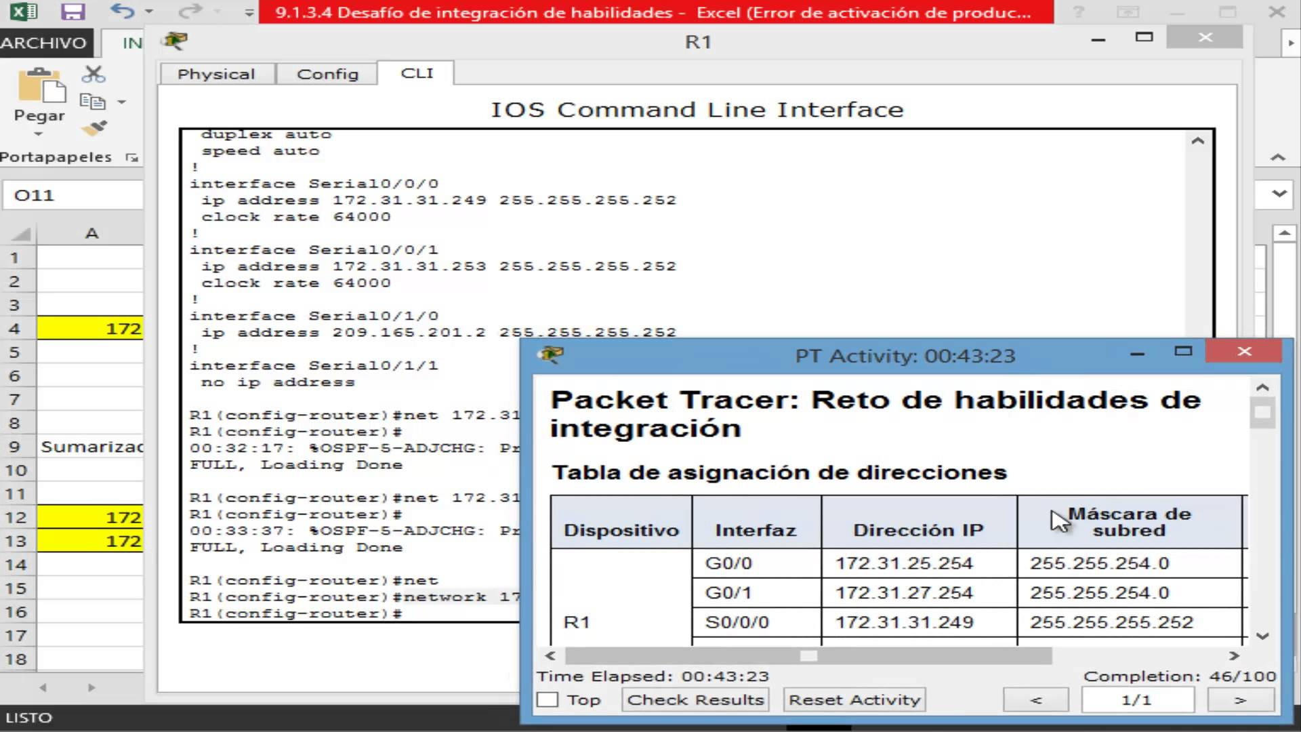Collapse the Excel ribbon with the chevron
Image resolution: width=1301 pixels, height=732 pixels.
tap(1277, 157)
